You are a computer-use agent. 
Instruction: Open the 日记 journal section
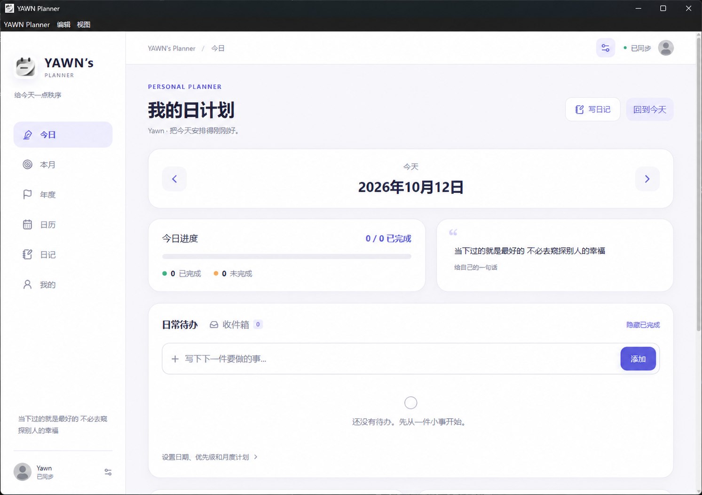(63, 255)
